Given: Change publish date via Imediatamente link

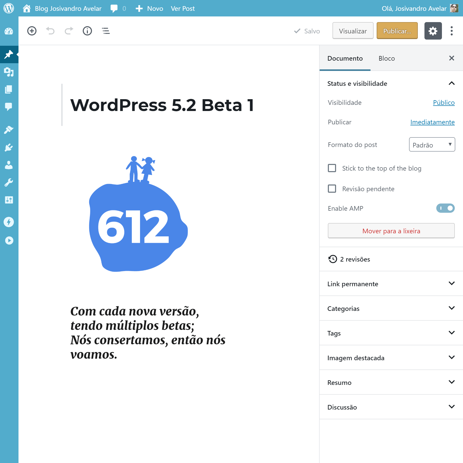Looking at the screenshot, I should coord(432,122).
